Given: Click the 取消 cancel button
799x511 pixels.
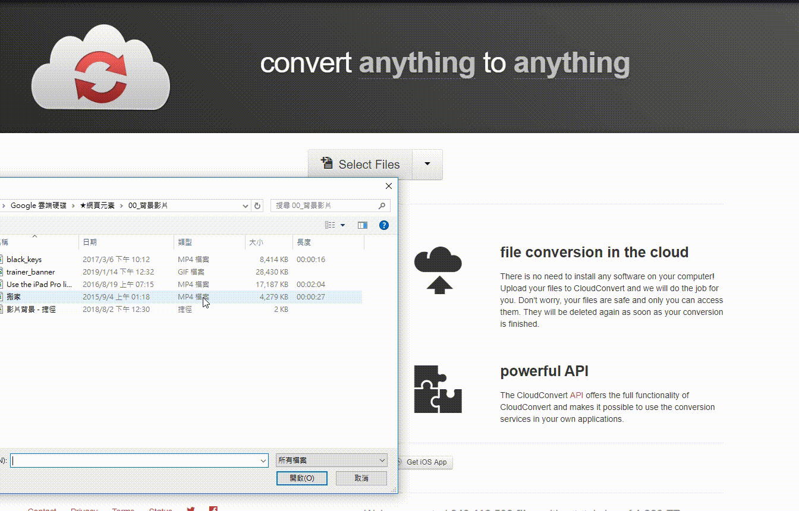Looking at the screenshot, I should pyautogui.click(x=361, y=478).
